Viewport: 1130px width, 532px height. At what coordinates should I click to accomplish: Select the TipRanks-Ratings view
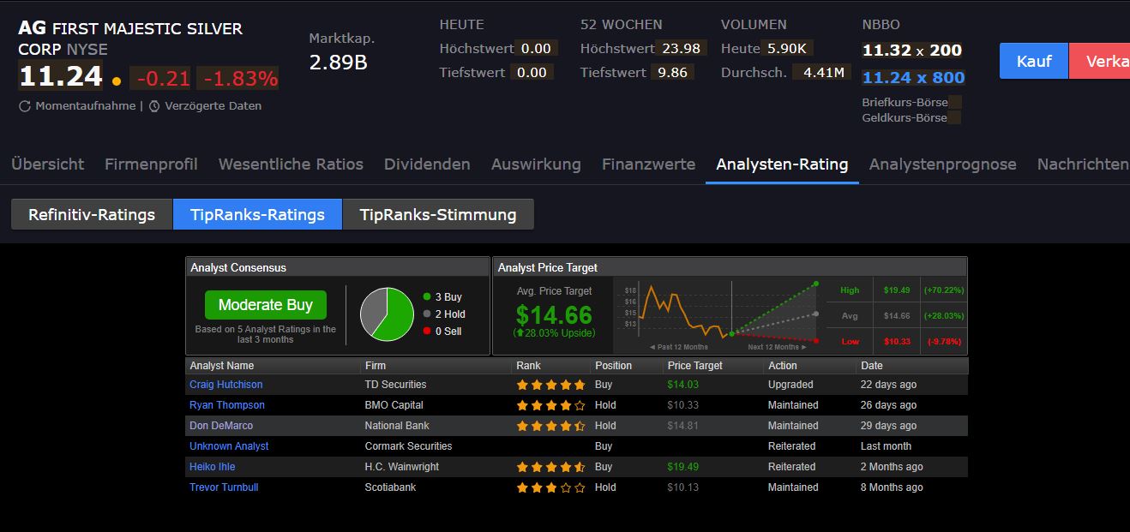[257, 214]
